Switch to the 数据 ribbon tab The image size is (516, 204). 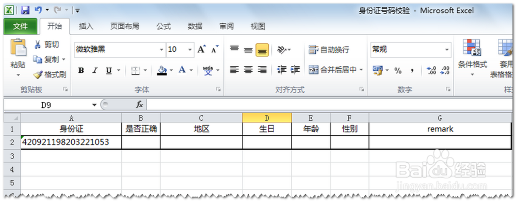(195, 26)
